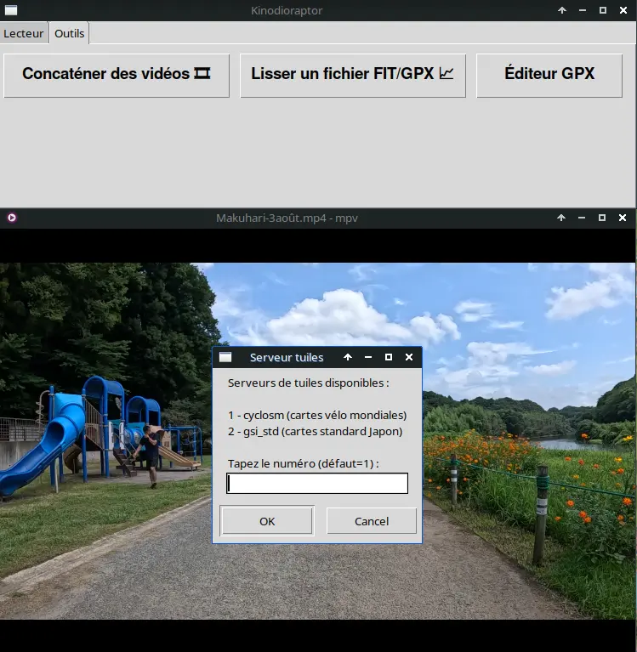Select the Outils tab
637x652 pixels.
(70, 34)
